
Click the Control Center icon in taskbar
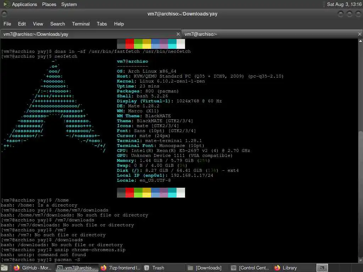pos(234,268)
